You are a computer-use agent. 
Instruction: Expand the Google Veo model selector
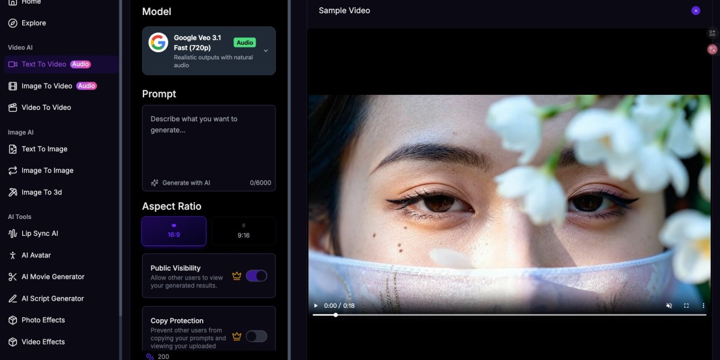(x=265, y=50)
